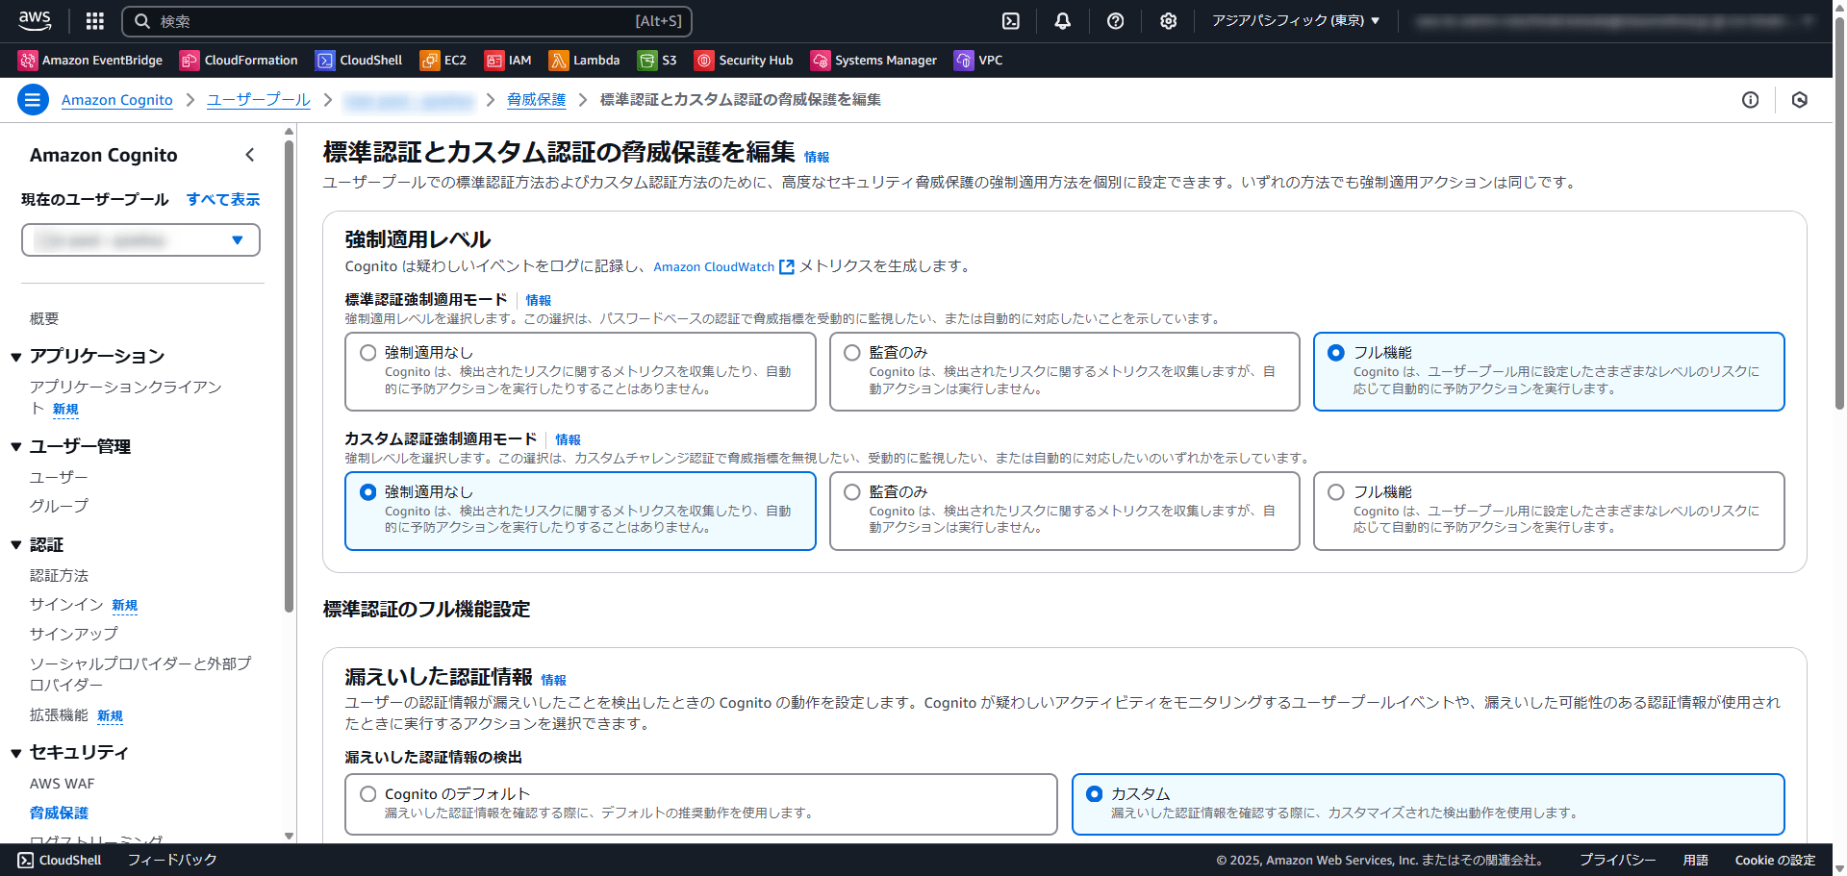Viewport: 1847px width, 876px height.
Task: Collapse the セキュリティ sidebar section
Action: click(16, 753)
